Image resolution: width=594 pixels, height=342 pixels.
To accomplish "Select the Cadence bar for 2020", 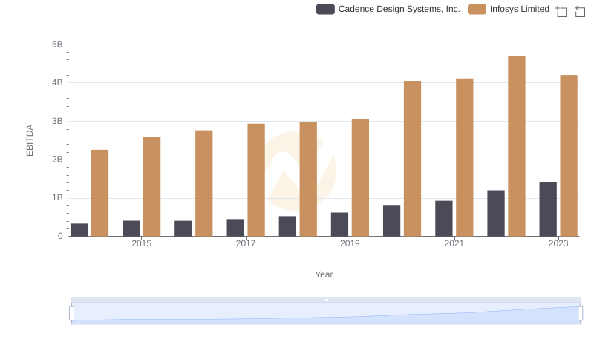I will pyautogui.click(x=391, y=221).
